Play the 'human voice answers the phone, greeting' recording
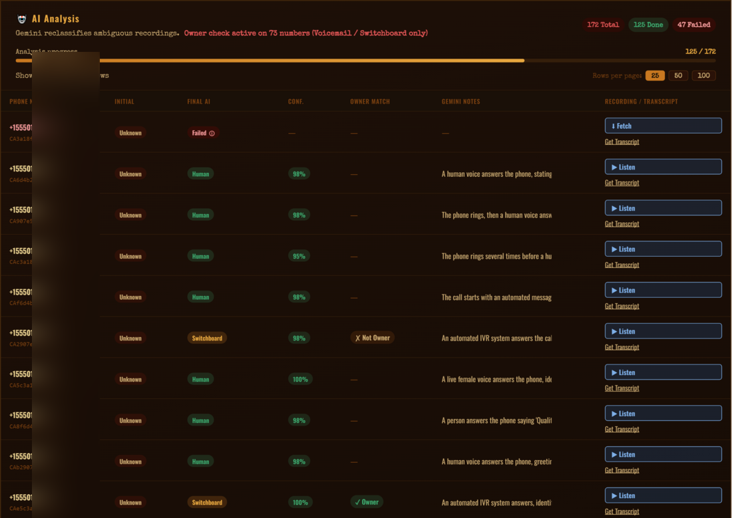 (663, 454)
